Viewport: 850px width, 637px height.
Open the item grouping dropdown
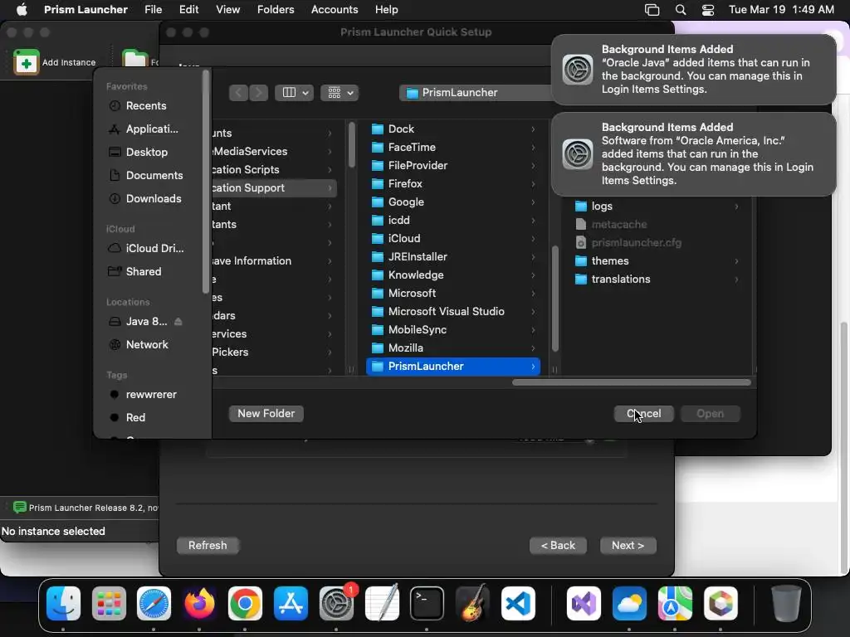[x=340, y=93]
